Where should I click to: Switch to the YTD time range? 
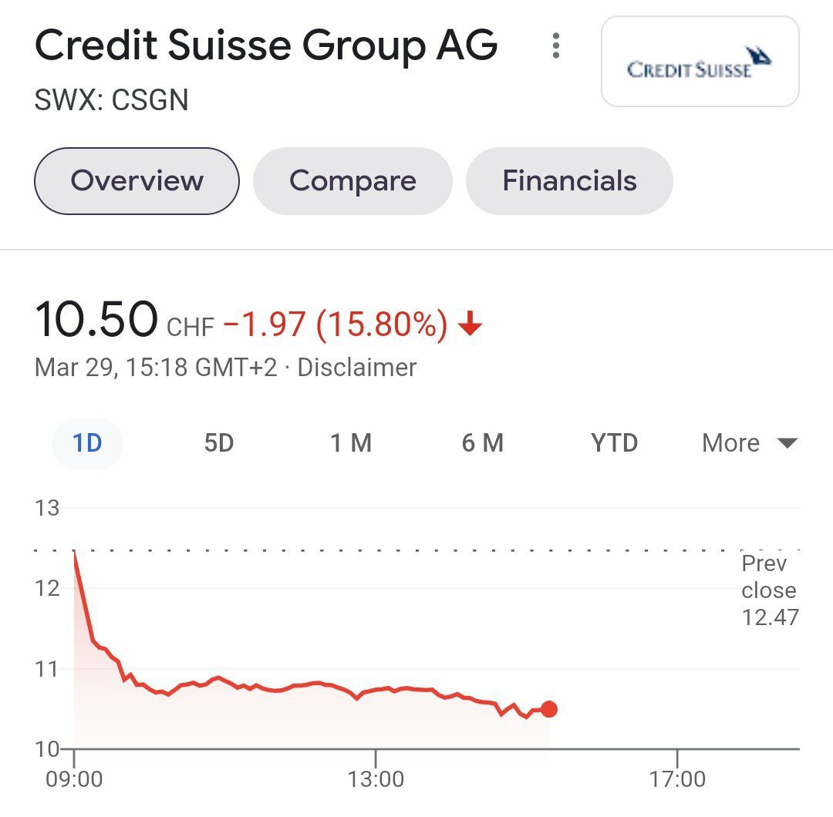(x=613, y=443)
